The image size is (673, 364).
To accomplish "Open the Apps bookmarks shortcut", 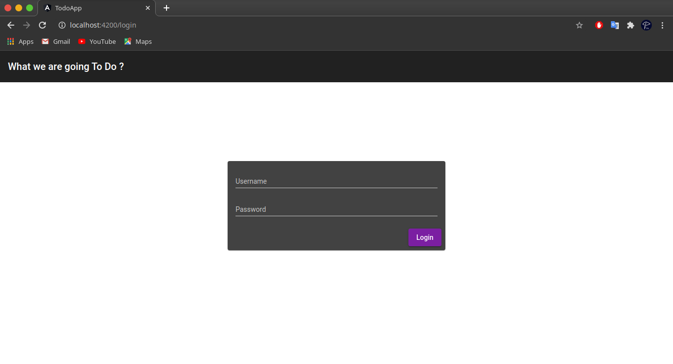I will pos(21,41).
